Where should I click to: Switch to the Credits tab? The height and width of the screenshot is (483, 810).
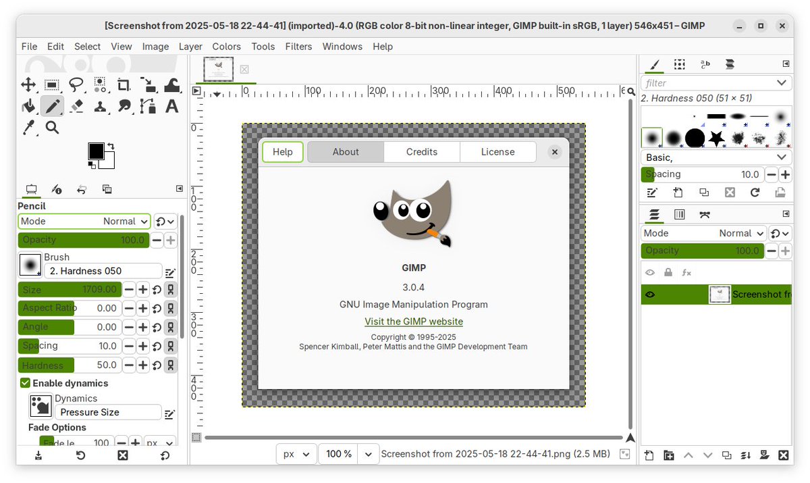click(421, 151)
